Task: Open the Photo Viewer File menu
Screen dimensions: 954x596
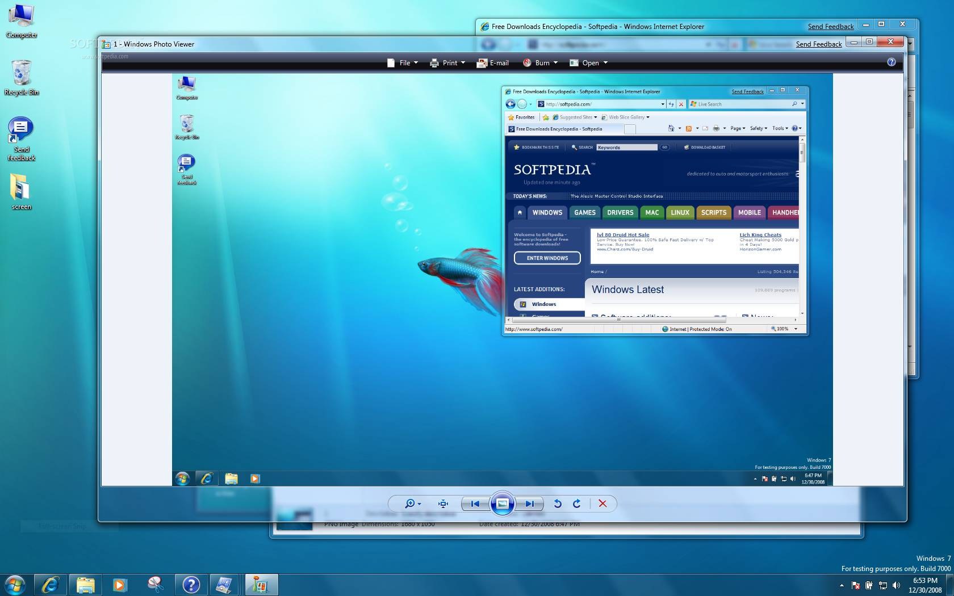Action: (403, 63)
